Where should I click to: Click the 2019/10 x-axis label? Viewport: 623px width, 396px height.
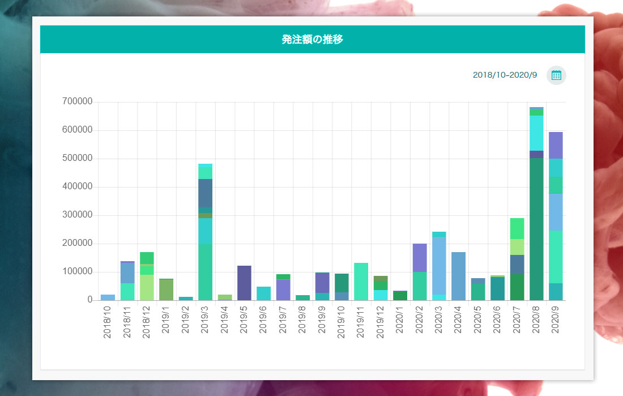coord(341,322)
